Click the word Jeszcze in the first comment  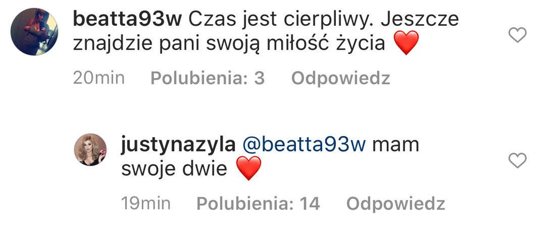point(420,20)
